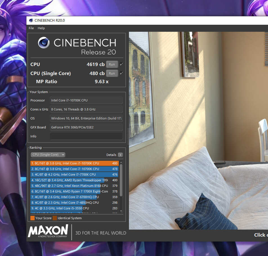Click the CINEBENCH R20.0 window title
This screenshot has width=268, height=256.
tap(50, 21)
